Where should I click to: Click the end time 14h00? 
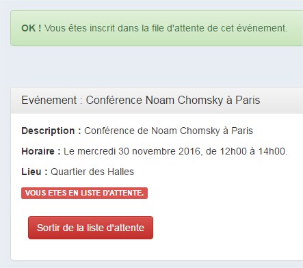tap(272, 151)
